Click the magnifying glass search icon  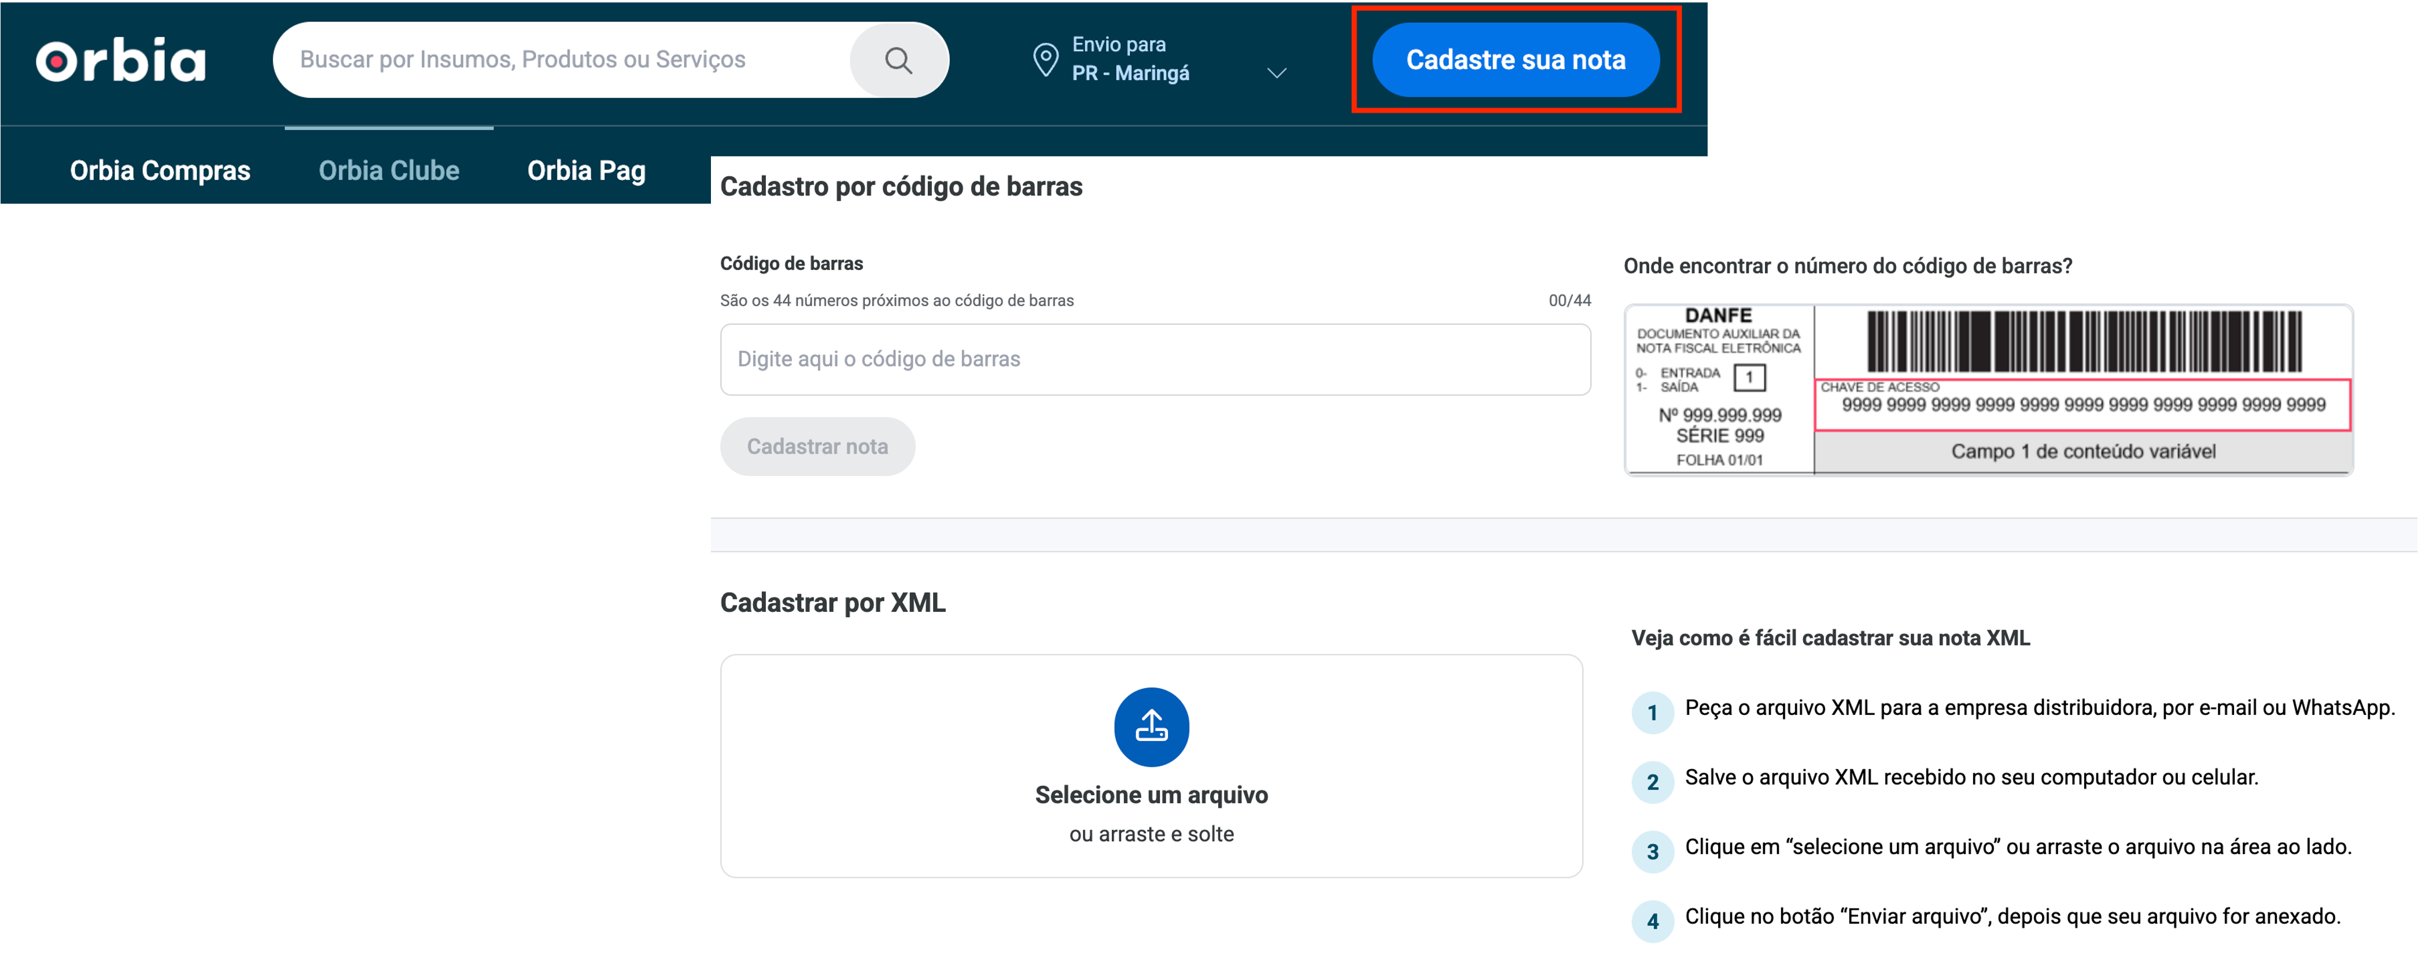pos(898,60)
